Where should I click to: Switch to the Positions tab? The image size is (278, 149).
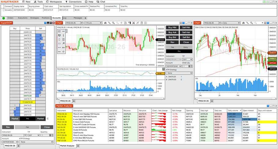(46, 18)
